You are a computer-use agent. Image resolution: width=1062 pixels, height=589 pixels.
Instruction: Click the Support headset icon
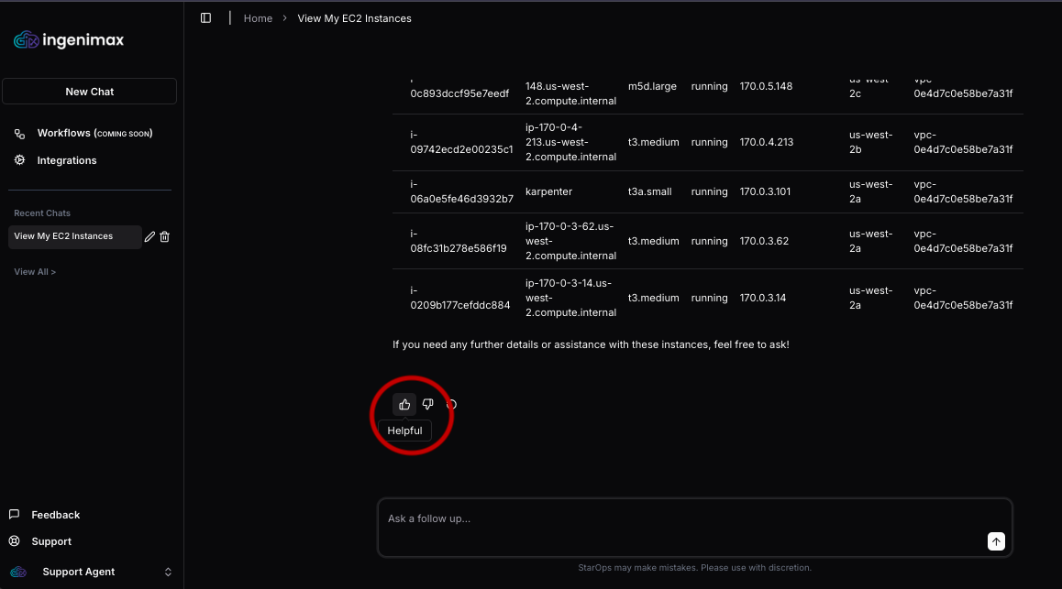coord(15,541)
